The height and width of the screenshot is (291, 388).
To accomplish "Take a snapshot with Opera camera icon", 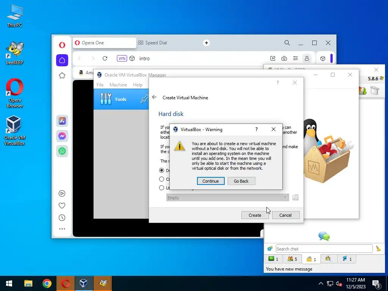I will 284,58.
